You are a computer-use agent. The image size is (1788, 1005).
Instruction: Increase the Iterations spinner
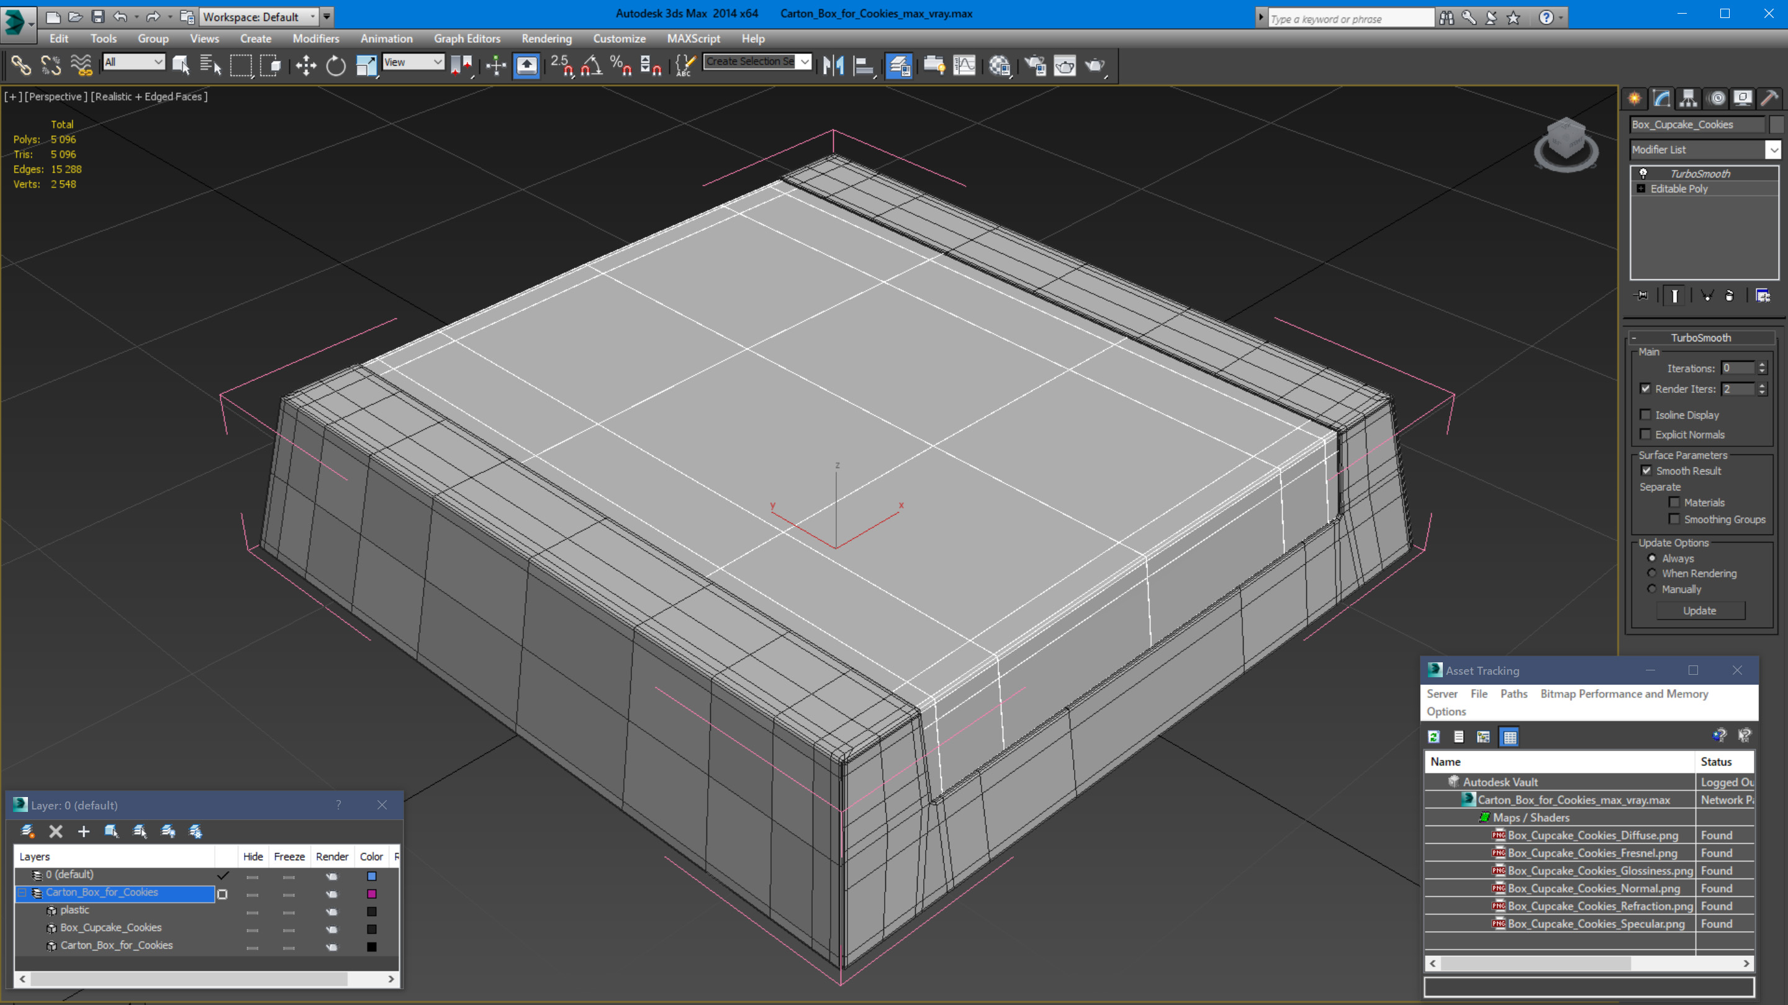click(1762, 364)
